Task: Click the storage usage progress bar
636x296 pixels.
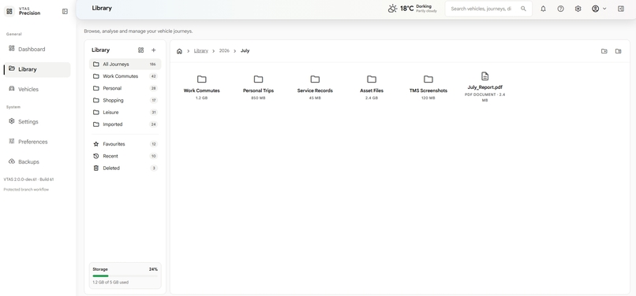Action: (x=125, y=276)
